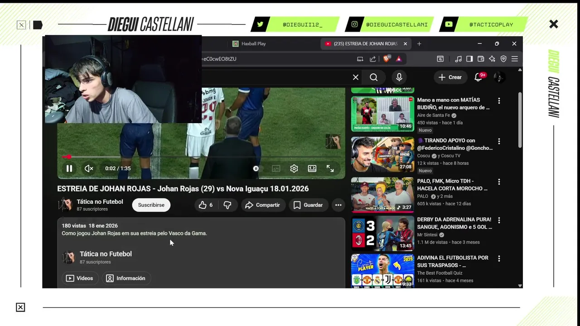Save video using Guardar button
580x326 pixels.
point(308,205)
